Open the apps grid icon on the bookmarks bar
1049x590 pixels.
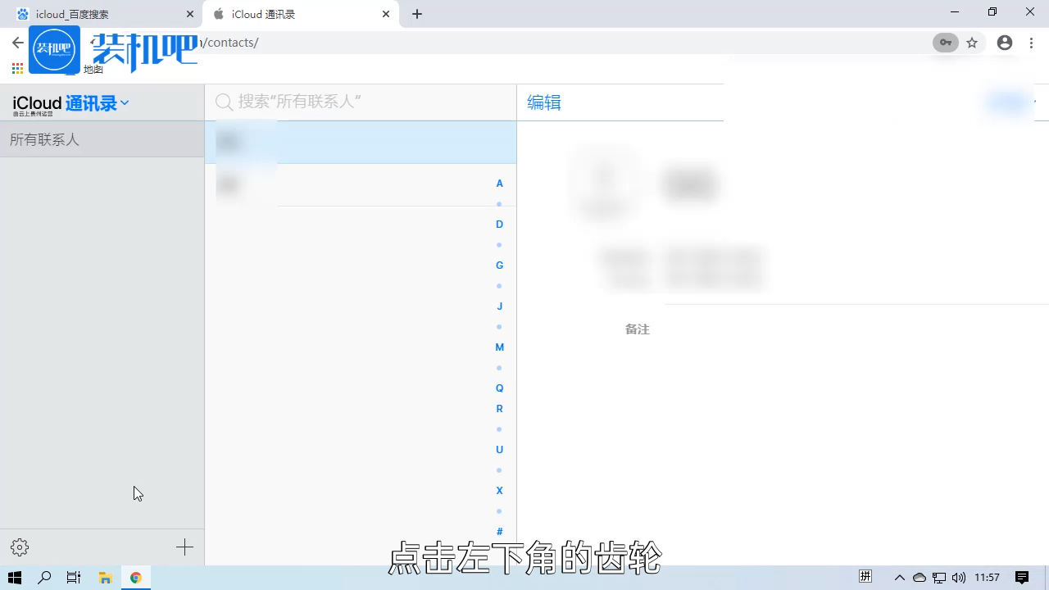16,69
